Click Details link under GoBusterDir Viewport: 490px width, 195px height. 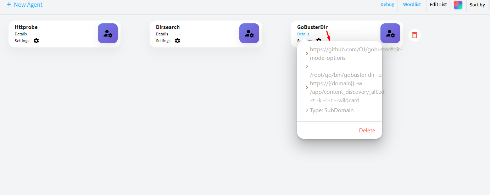[303, 34]
